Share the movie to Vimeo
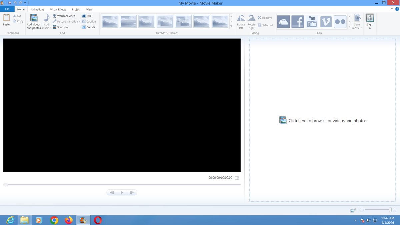 point(326,21)
